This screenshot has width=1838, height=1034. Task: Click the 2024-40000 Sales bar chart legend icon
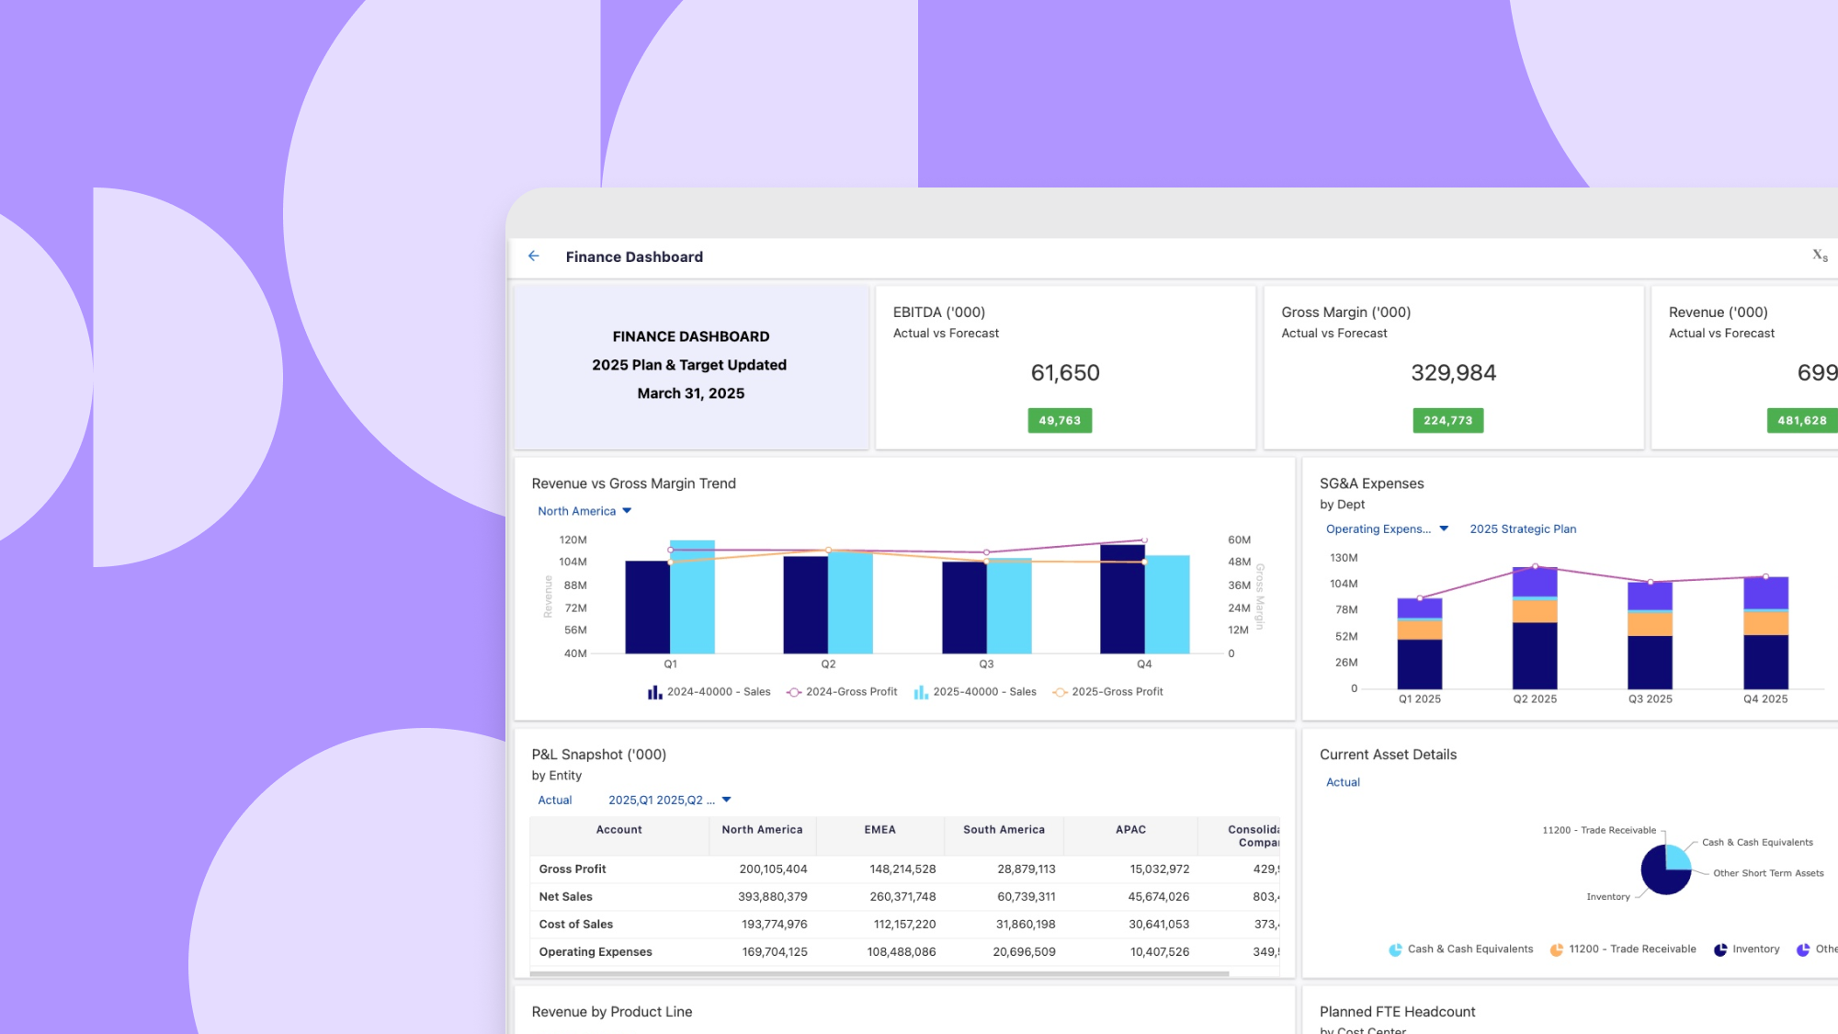[x=654, y=692]
